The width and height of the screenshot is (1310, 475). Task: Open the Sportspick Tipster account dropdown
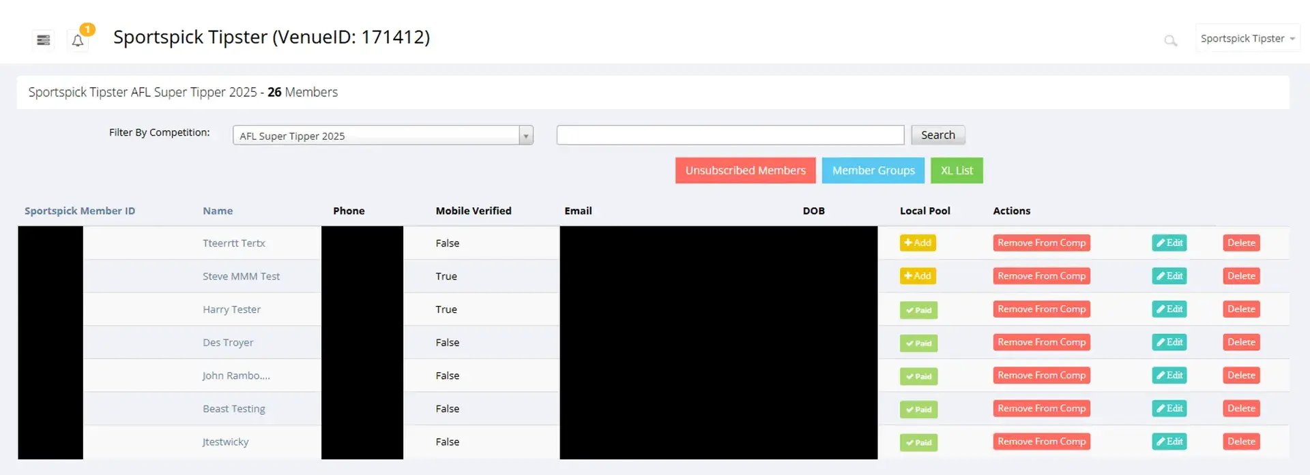pos(1247,39)
